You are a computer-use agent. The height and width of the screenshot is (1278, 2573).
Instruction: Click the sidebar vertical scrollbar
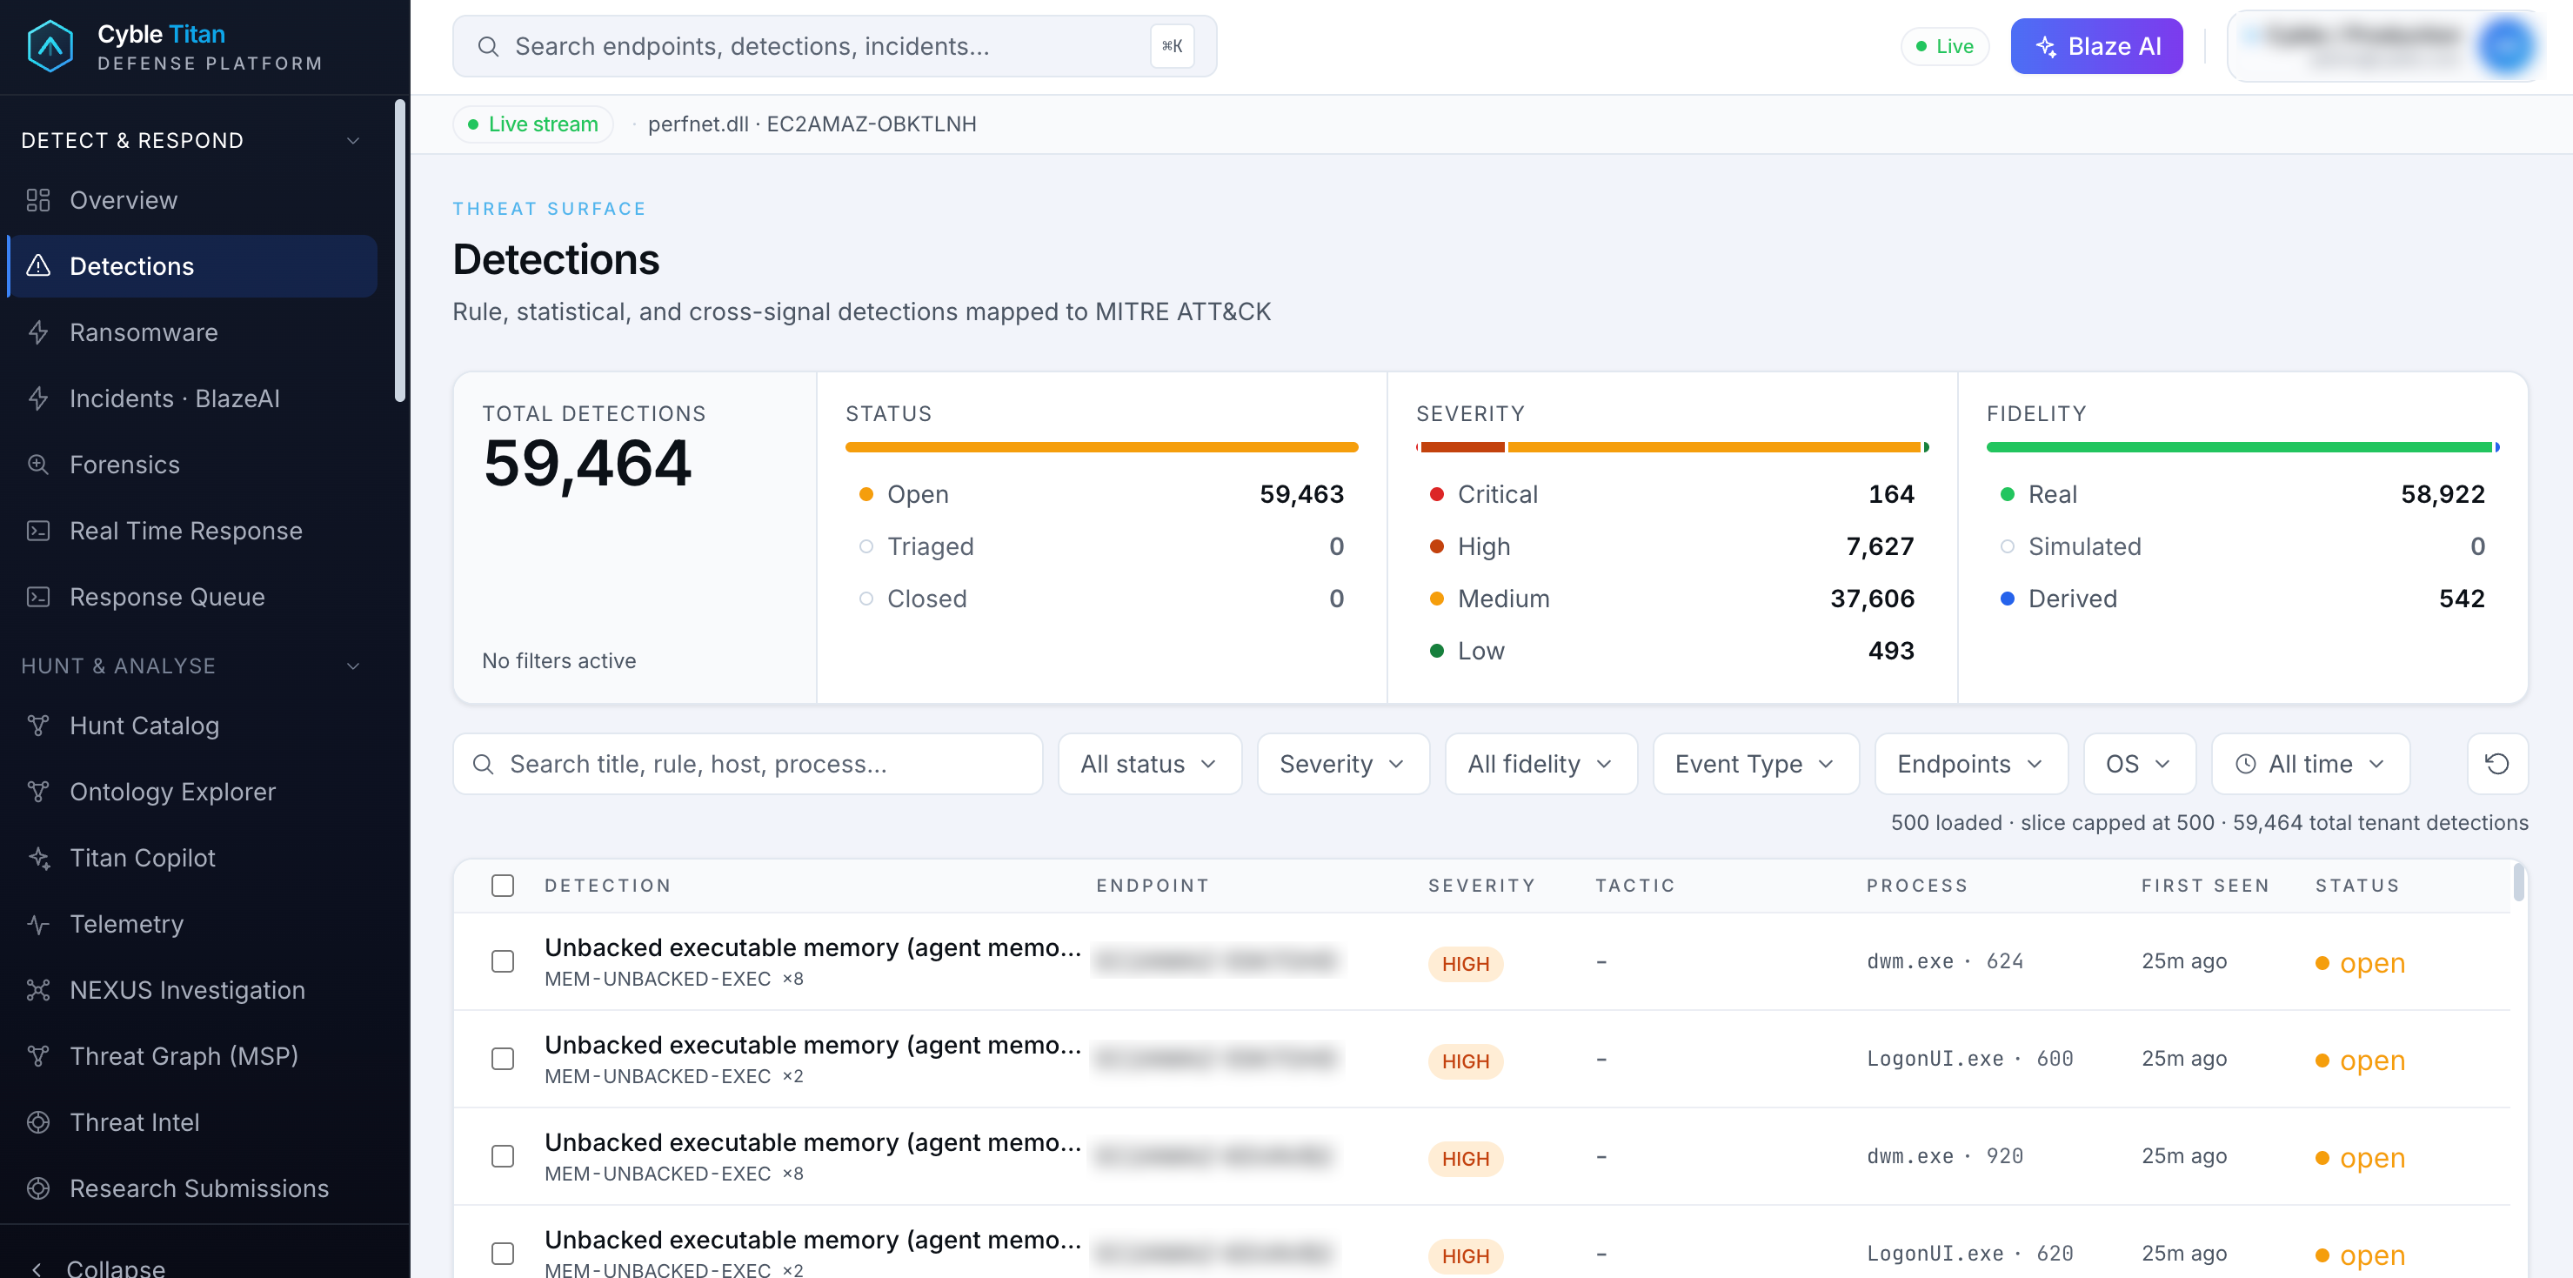399,250
